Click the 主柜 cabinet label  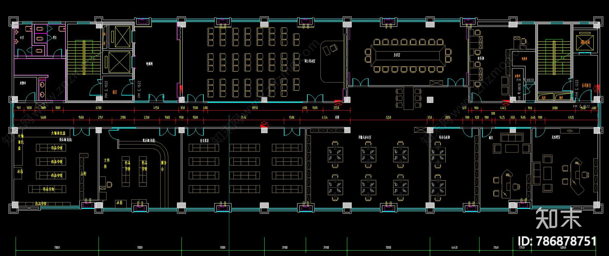[83, 173]
